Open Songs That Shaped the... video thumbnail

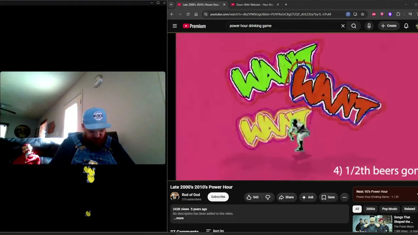tap(372, 224)
